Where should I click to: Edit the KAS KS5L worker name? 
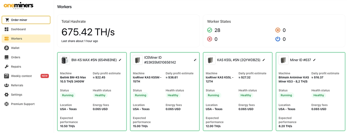pyautogui.click(x=264, y=60)
